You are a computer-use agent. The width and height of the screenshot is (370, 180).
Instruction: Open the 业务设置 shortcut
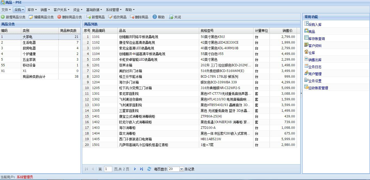313,81
